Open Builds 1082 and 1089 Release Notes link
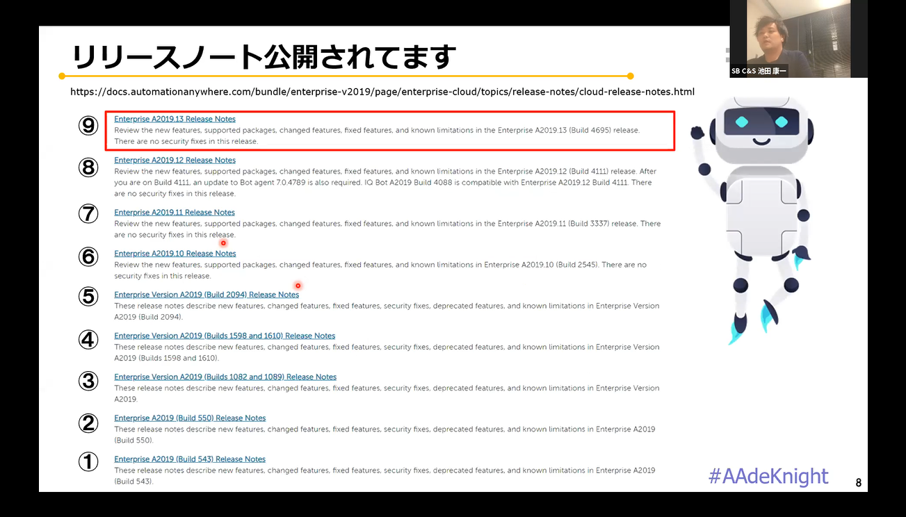The height and width of the screenshot is (517, 906). tap(225, 377)
